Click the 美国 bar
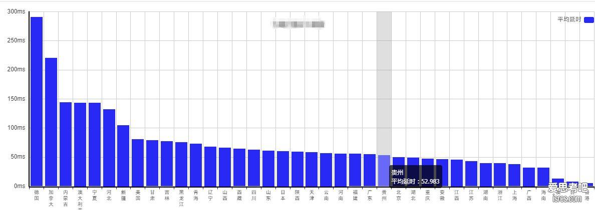The width and height of the screenshot is (595, 210). pyautogui.click(x=138, y=163)
